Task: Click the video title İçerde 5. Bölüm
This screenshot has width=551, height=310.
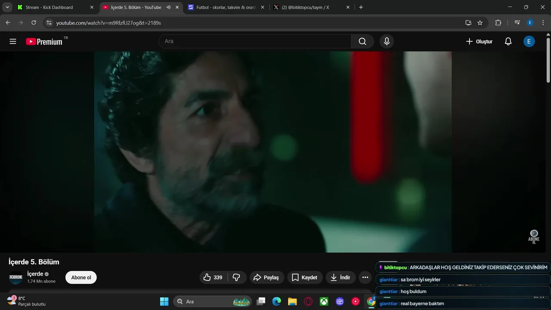Action: (x=34, y=262)
